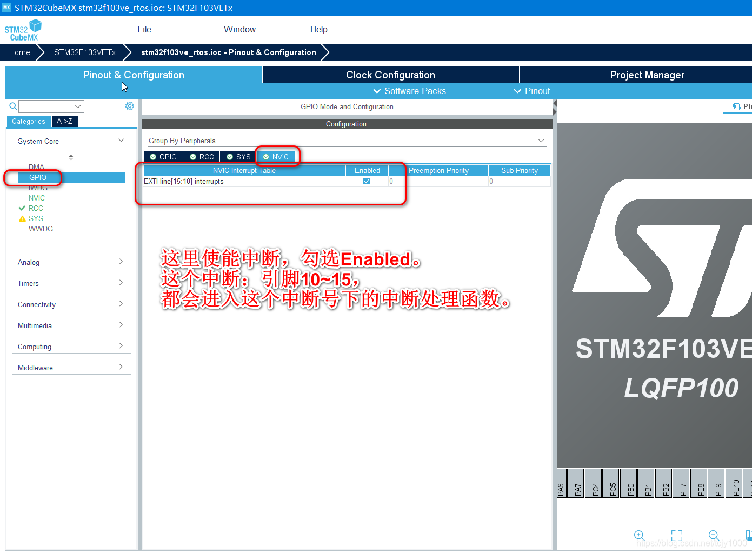
Task: Click the Sub Priority value cell
Action: tap(520, 182)
